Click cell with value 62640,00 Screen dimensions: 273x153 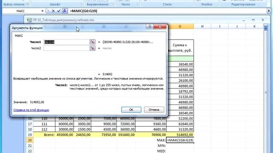tap(180, 124)
